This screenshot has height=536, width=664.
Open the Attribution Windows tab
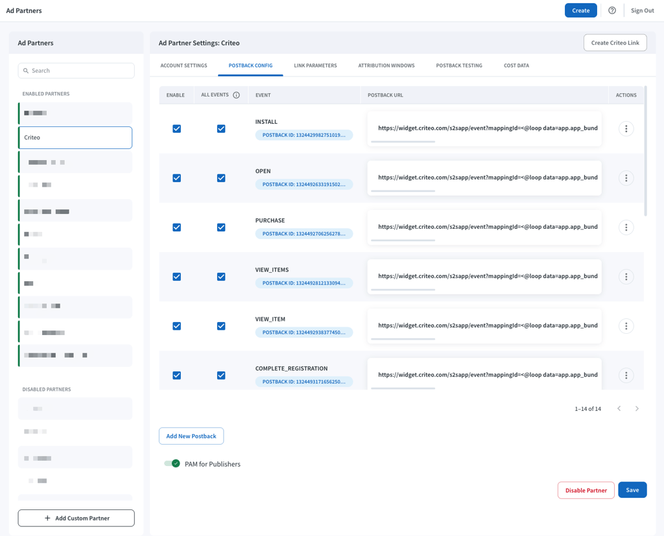coord(386,65)
